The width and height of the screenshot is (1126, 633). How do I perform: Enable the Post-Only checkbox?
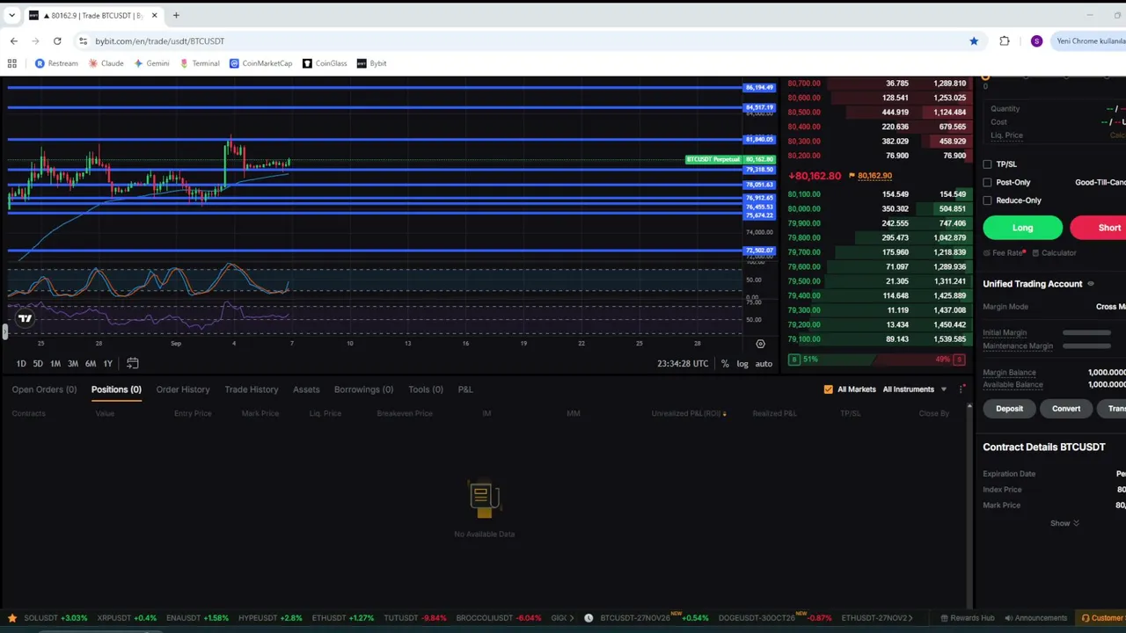(987, 182)
